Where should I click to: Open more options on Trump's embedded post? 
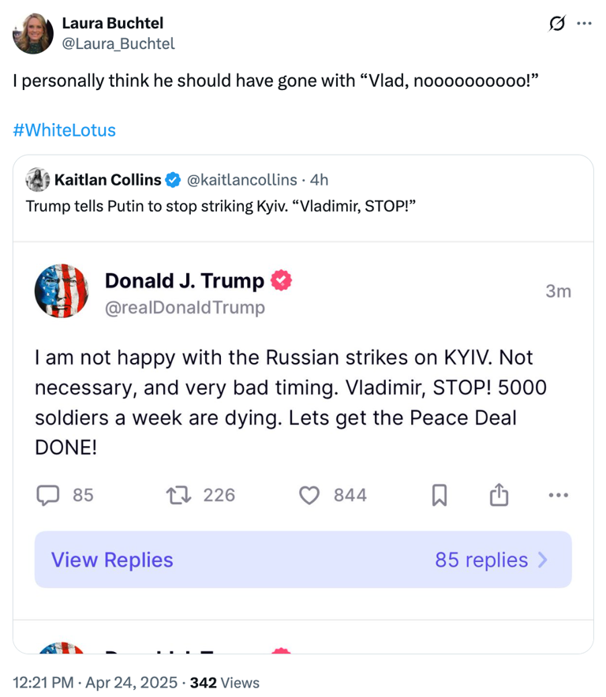pos(559,495)
